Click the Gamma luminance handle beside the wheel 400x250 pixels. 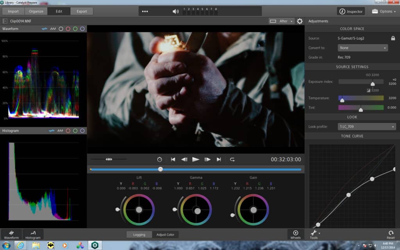pyautogui.click(x=175, y=209)
